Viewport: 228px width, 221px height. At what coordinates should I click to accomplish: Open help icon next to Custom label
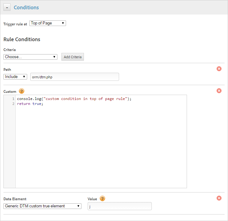pos(22,91)
